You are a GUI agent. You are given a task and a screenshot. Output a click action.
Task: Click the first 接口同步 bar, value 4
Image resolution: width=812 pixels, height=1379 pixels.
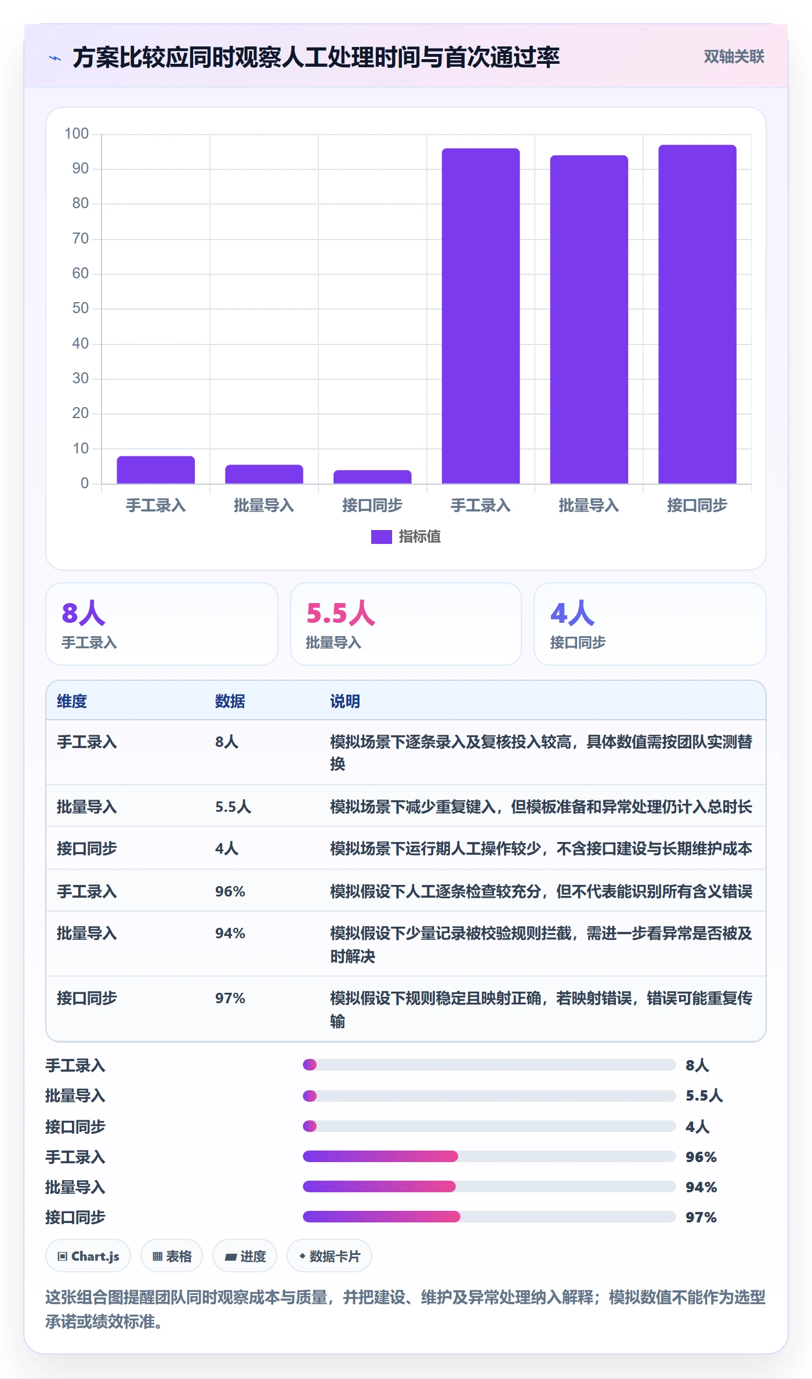372,477
